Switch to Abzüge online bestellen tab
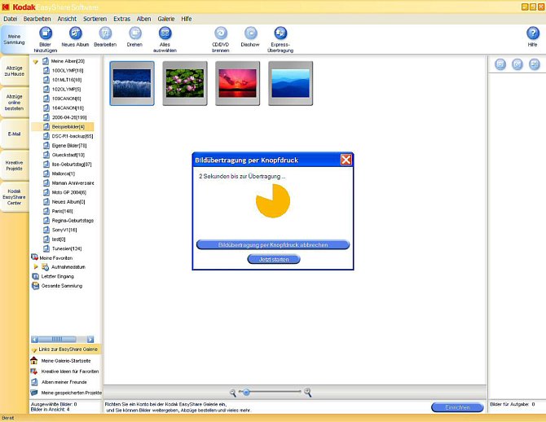546x422 pixels. 15,103
